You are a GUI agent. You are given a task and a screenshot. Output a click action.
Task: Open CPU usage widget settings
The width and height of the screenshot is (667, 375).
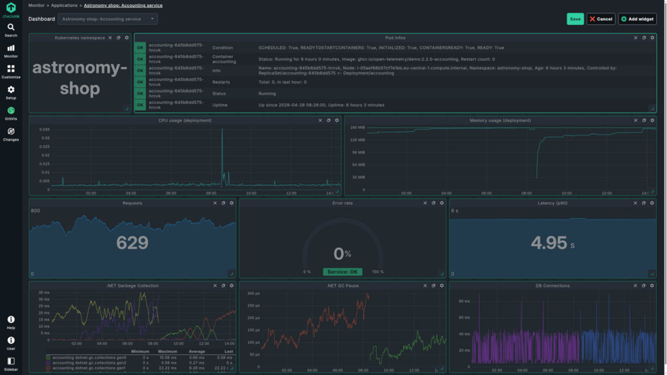337,121
